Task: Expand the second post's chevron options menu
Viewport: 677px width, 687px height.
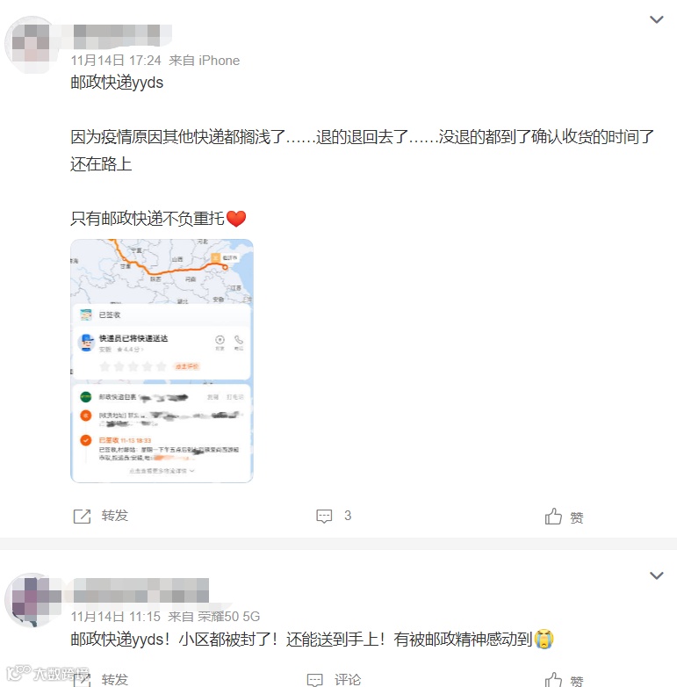Action: tap(656, 575)
